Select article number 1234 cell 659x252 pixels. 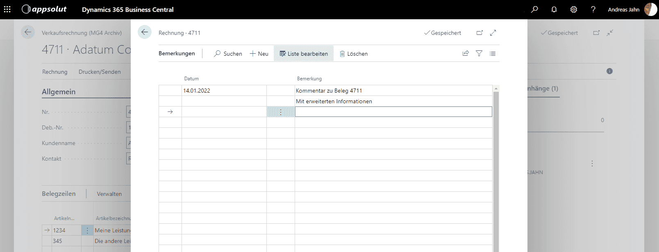66,230
